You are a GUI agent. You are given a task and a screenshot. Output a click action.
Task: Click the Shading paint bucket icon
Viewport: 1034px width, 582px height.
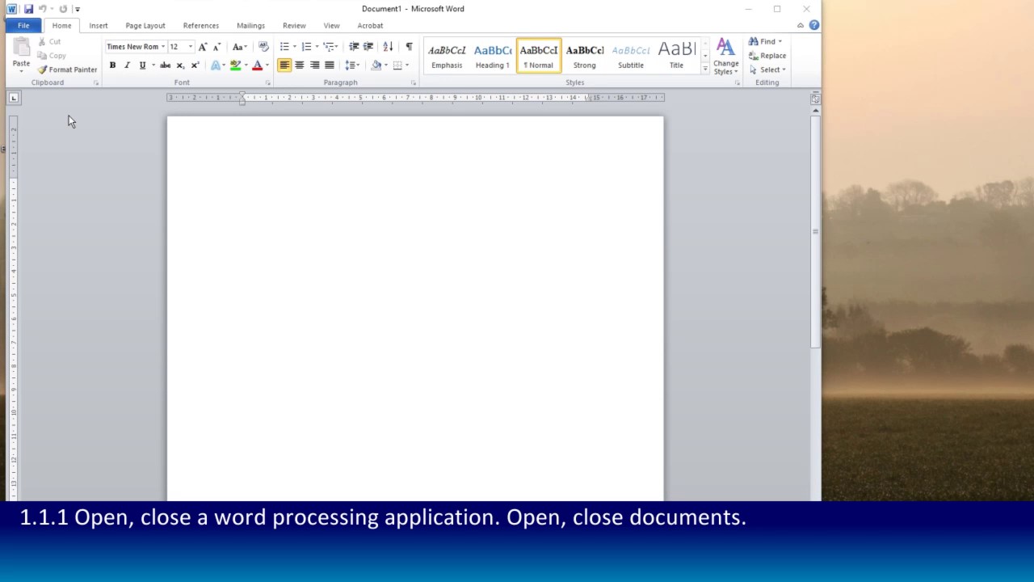(x=376, y=65)
